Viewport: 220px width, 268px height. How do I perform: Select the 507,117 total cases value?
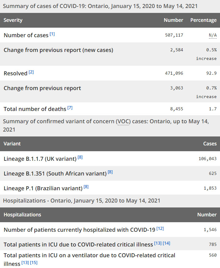click(174, 35)
